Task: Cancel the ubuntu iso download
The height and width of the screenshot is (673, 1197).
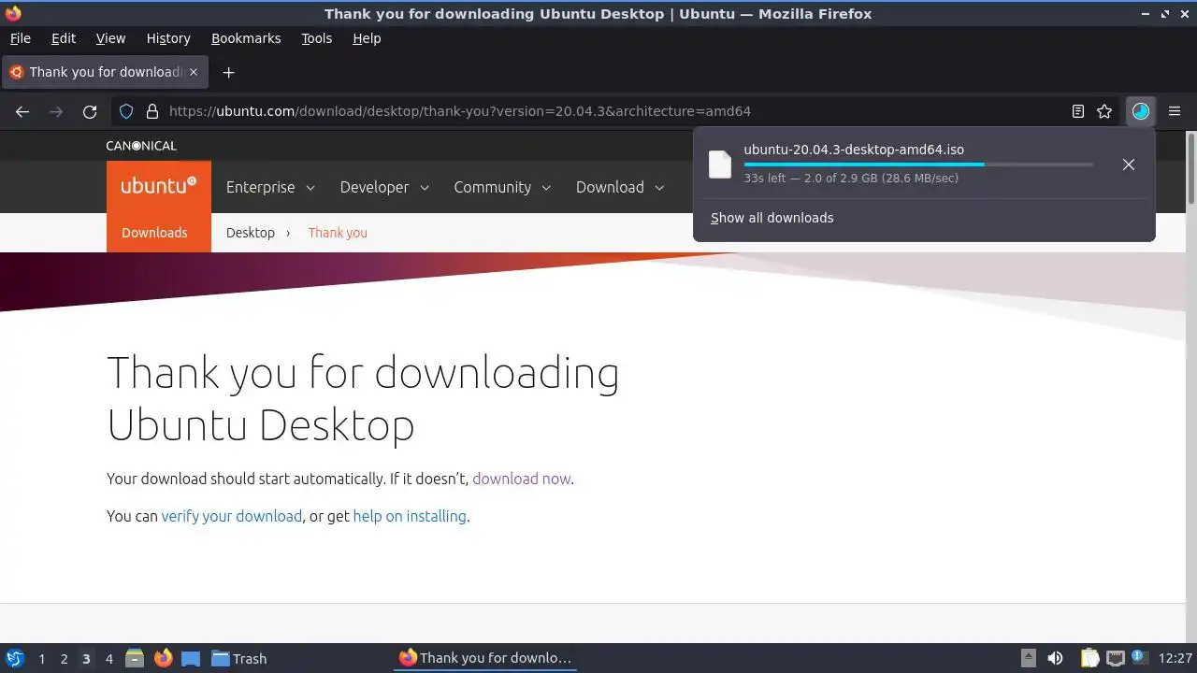Action: coord(1129,165)
